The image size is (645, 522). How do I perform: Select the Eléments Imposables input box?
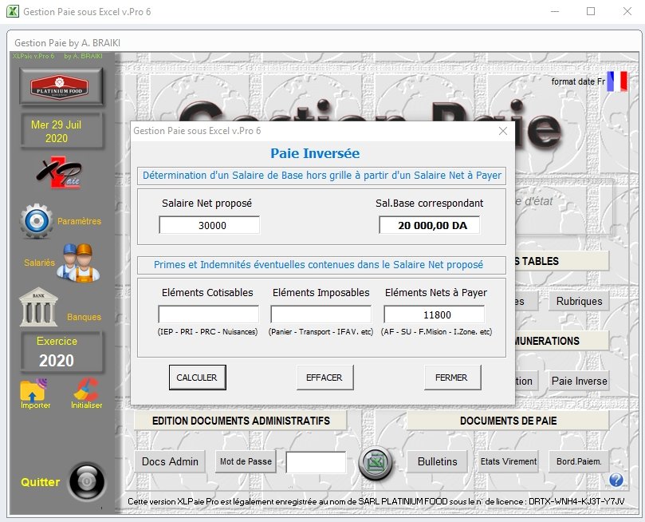pos(321,314)
